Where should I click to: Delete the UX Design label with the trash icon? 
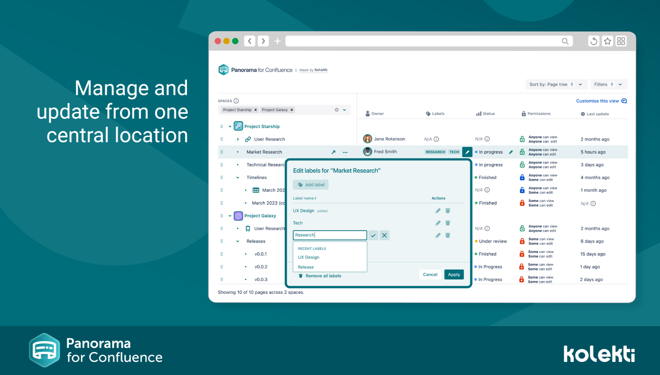click(x=448, y=211)
